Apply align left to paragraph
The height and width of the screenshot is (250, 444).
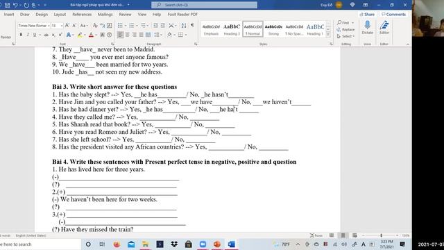[120, 35]
